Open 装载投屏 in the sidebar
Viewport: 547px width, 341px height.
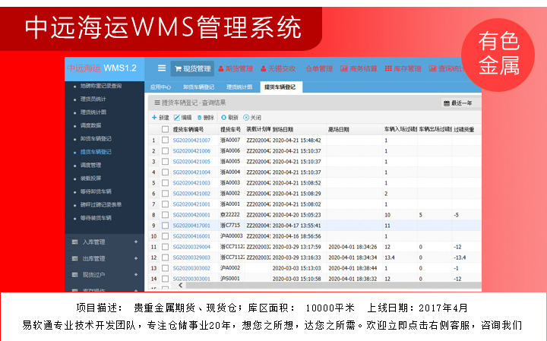coord(90,178)
